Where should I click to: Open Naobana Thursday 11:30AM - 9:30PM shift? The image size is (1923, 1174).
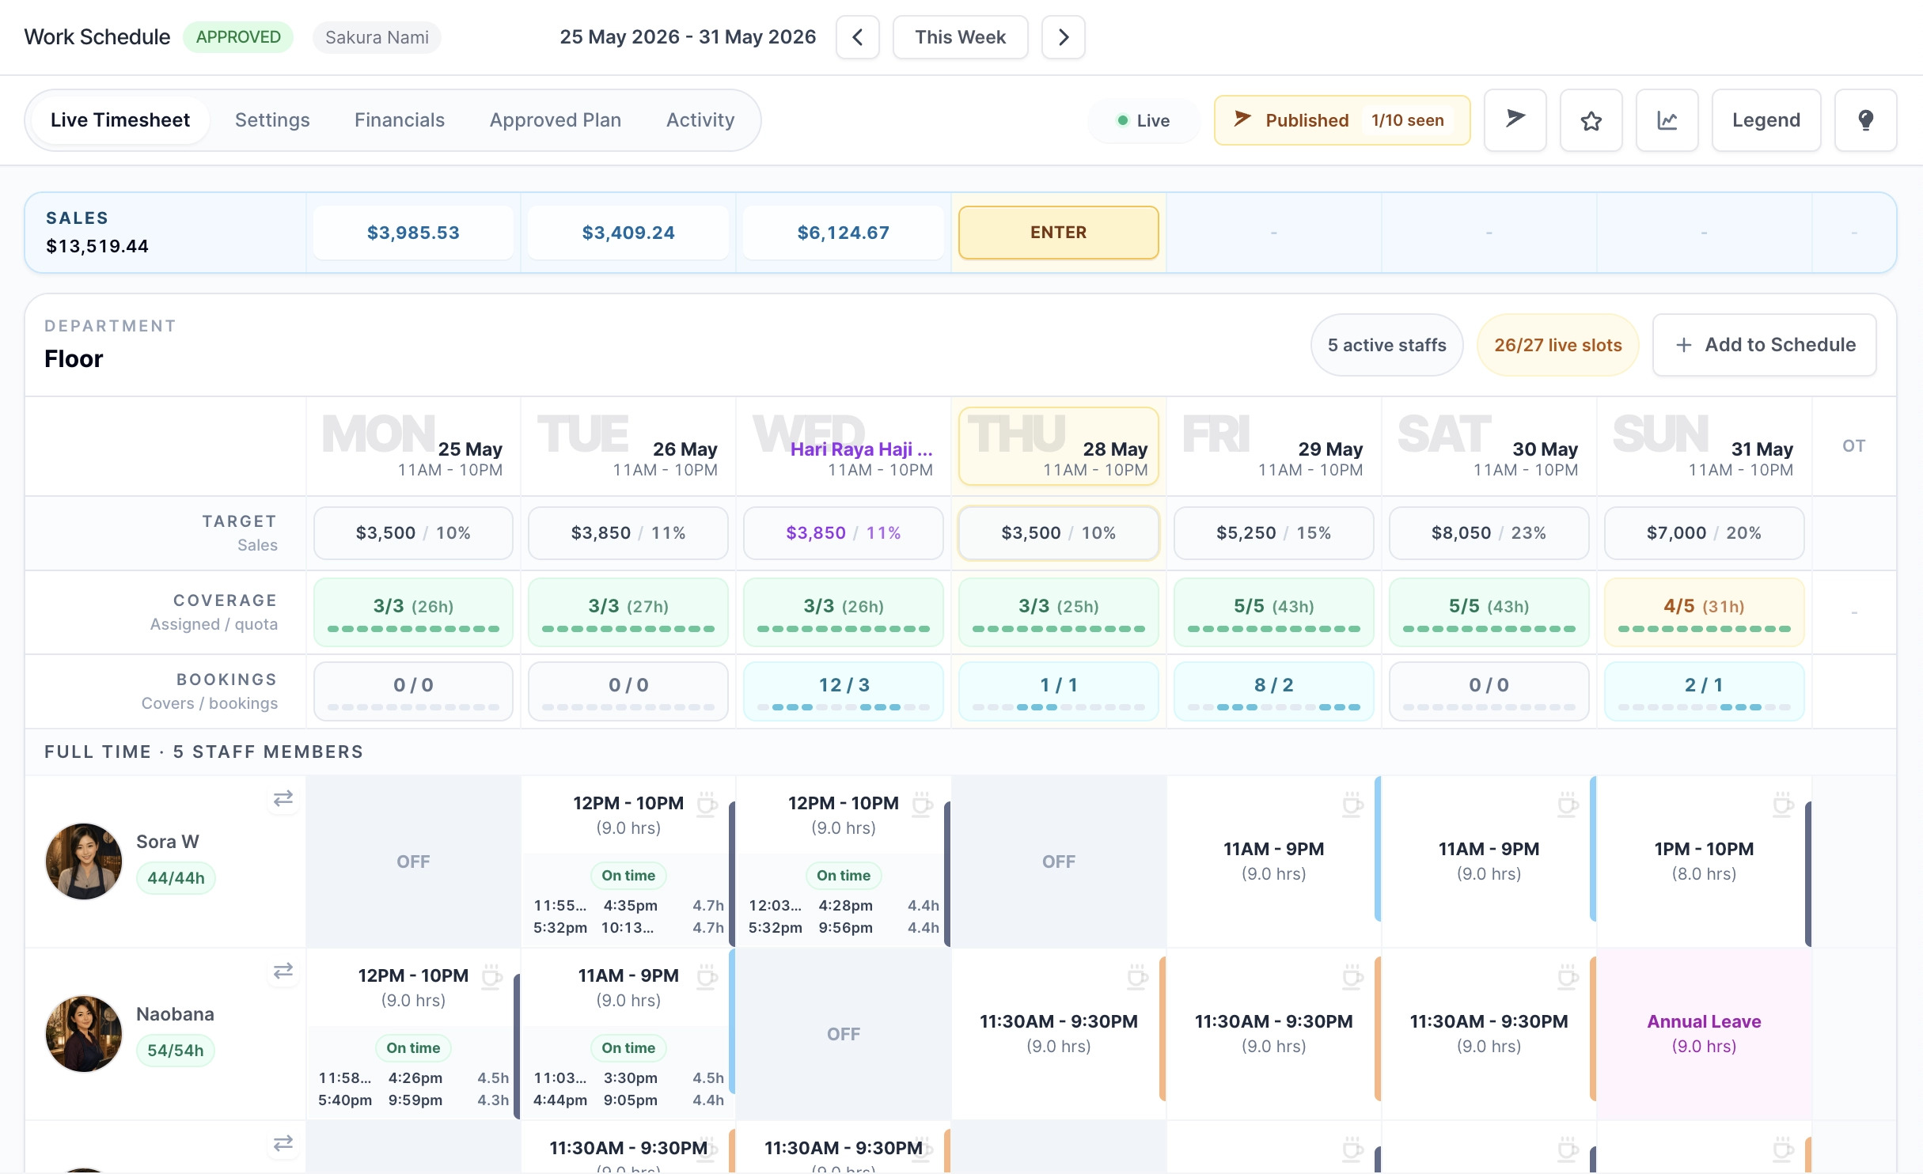pyautogui.click(x=1058, y=1033)
